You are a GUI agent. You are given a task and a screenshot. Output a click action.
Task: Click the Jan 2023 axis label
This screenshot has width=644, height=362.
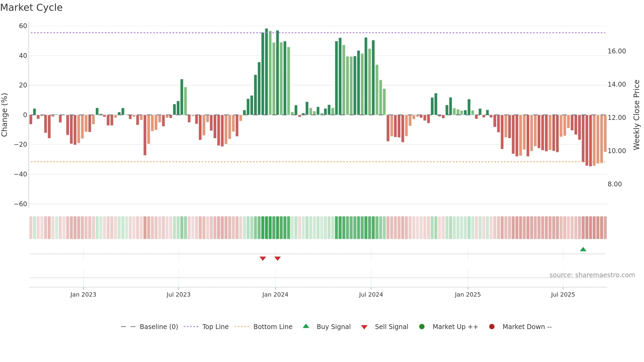coord(83,294)
